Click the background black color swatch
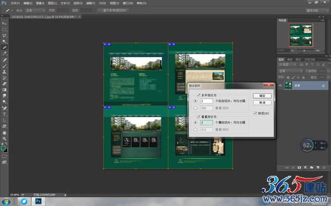The width and height of the screenshot is (331, 206). (x=6, y=151)
